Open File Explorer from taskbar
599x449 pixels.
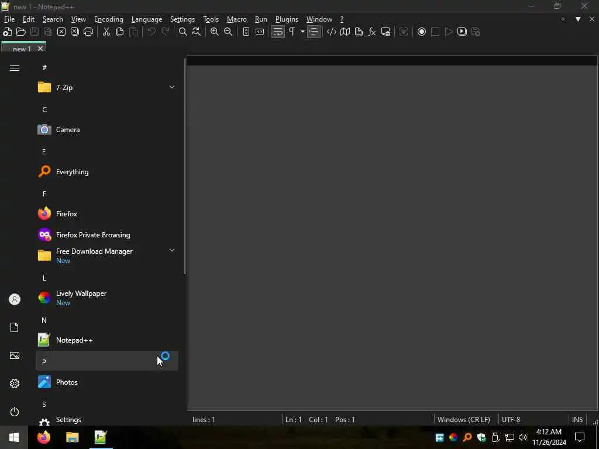[72, 437]
